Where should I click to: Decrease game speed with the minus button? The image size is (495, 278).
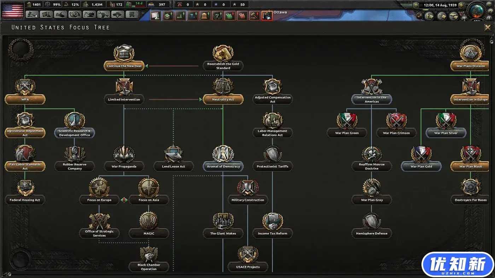[416, 5]
